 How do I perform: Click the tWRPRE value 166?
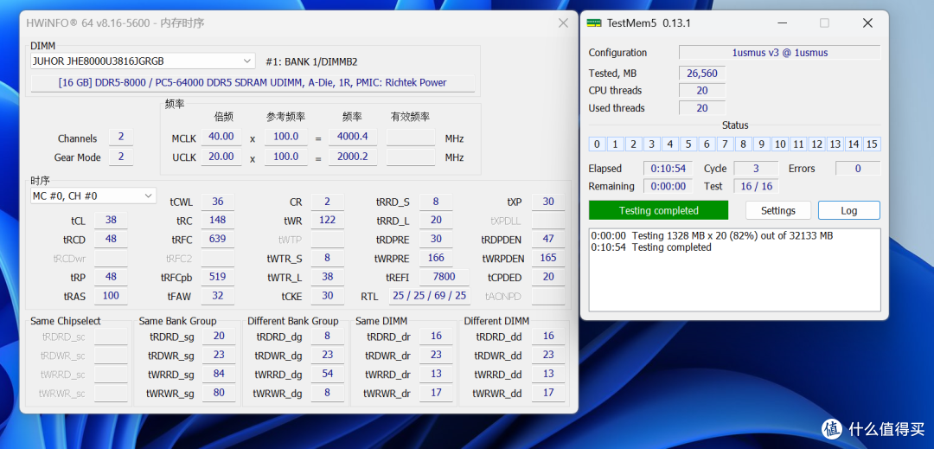tap(436, 258)
